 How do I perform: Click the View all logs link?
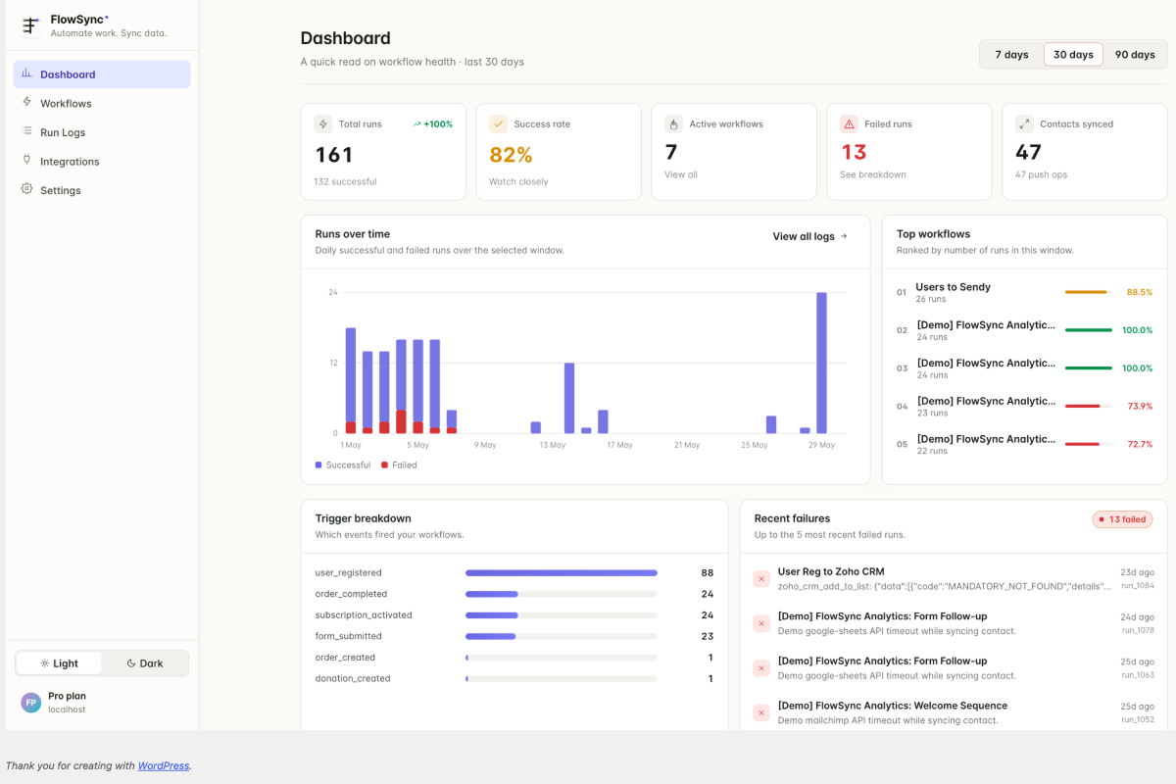(810, 236)
